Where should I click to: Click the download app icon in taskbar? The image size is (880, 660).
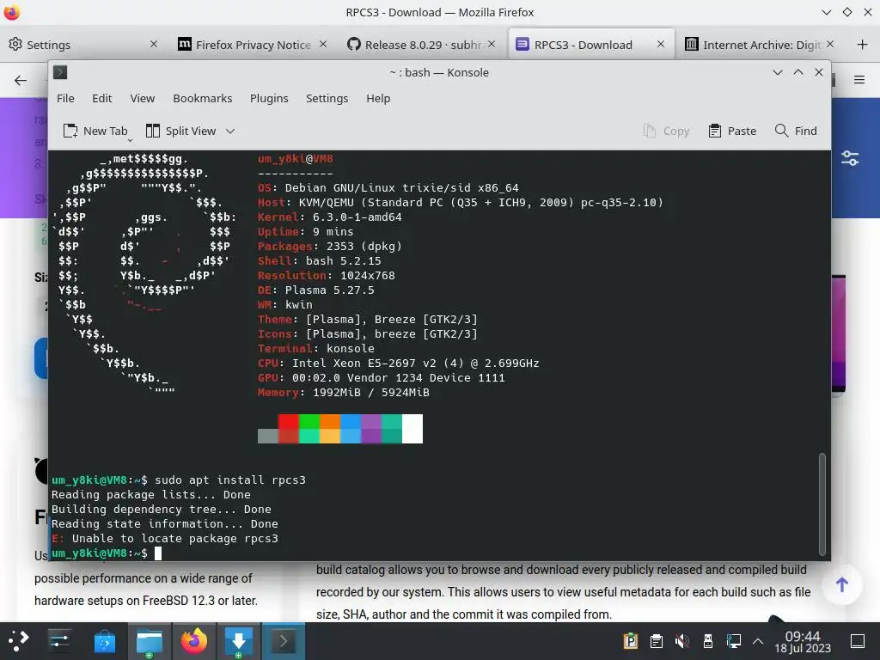click(239, 641)
